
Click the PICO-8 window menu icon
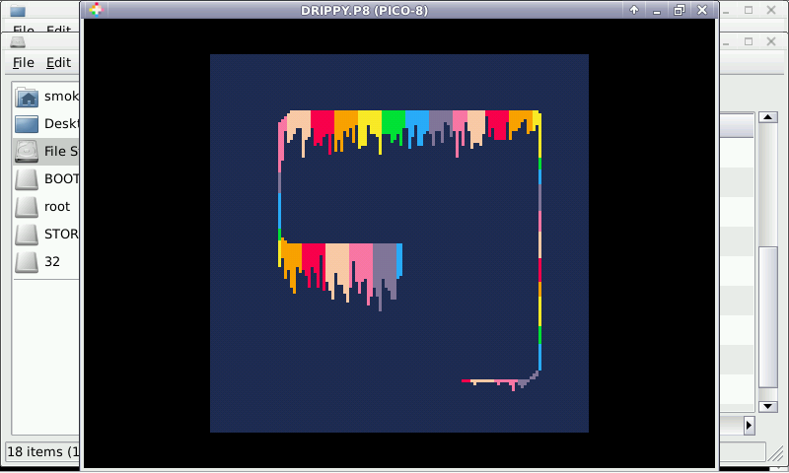pyautogui.click(x=95, y=10)
